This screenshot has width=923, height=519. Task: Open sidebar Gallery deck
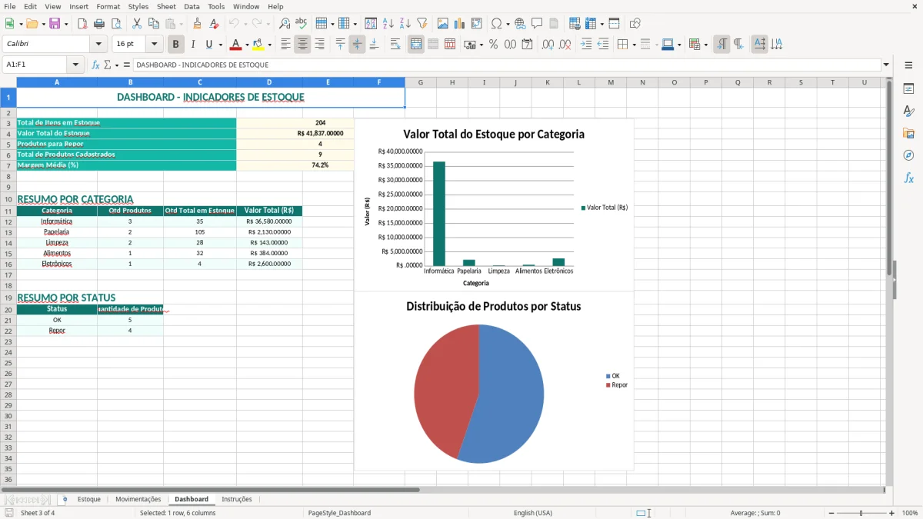(908, 134)
